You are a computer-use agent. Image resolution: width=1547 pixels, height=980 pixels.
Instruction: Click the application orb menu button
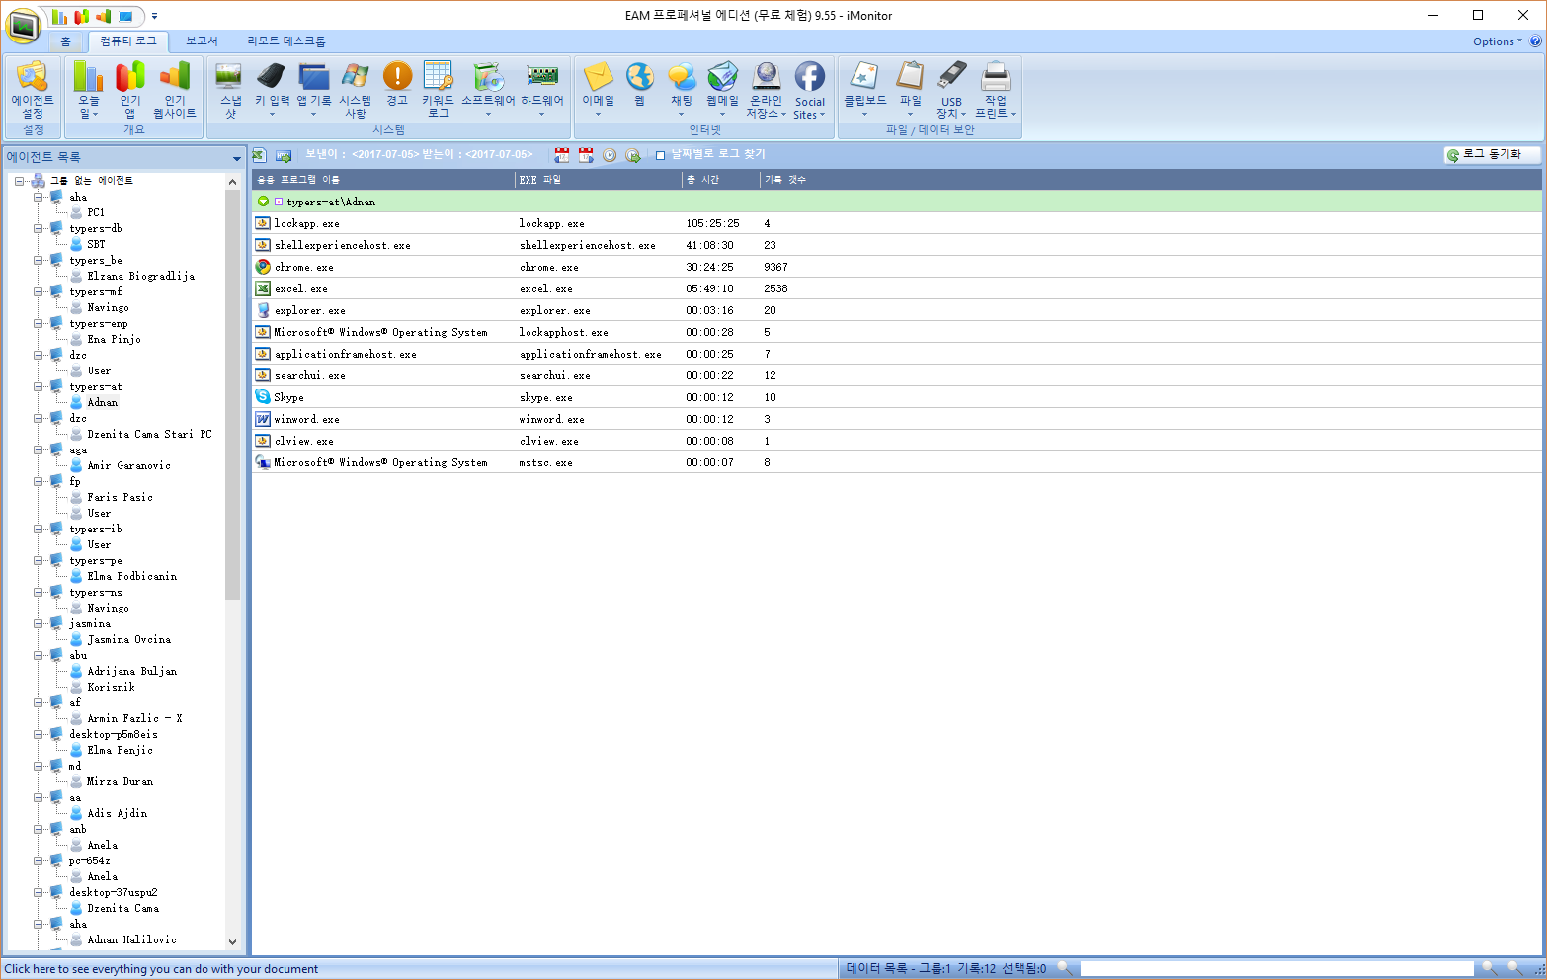click(24, 26)
